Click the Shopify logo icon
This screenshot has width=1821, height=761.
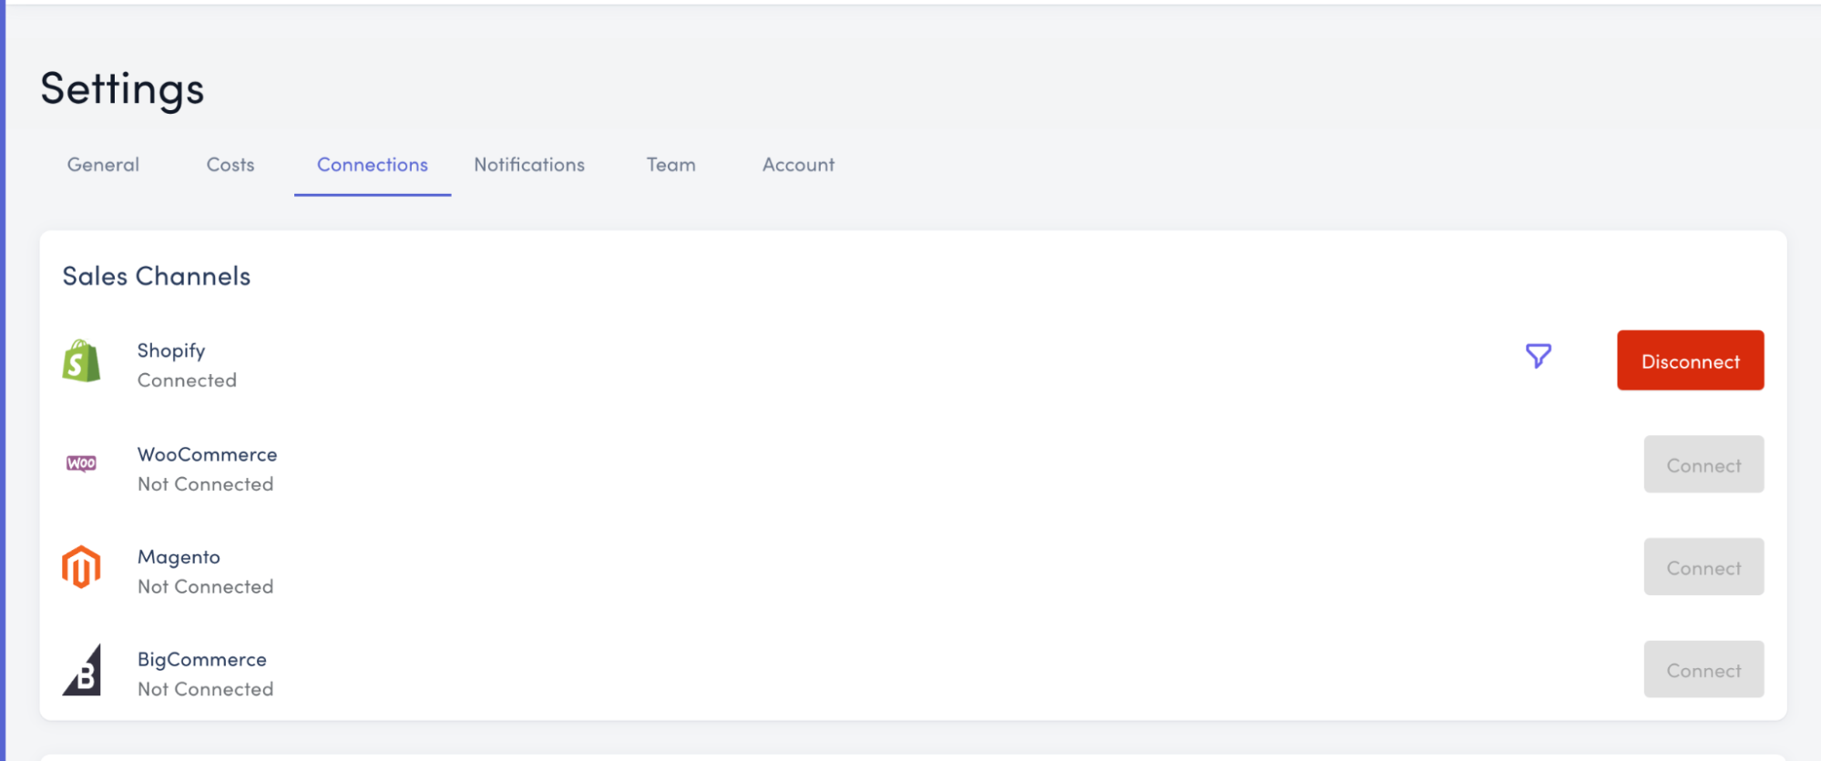coord(81,361)
